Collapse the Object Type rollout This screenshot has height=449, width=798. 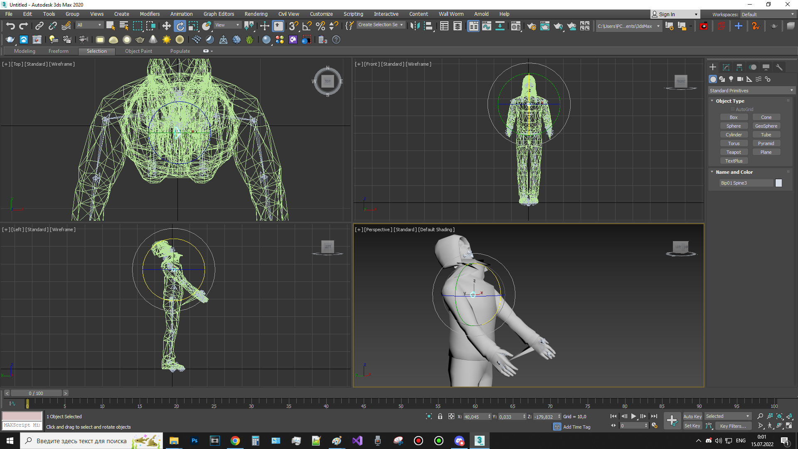point(730,101)
